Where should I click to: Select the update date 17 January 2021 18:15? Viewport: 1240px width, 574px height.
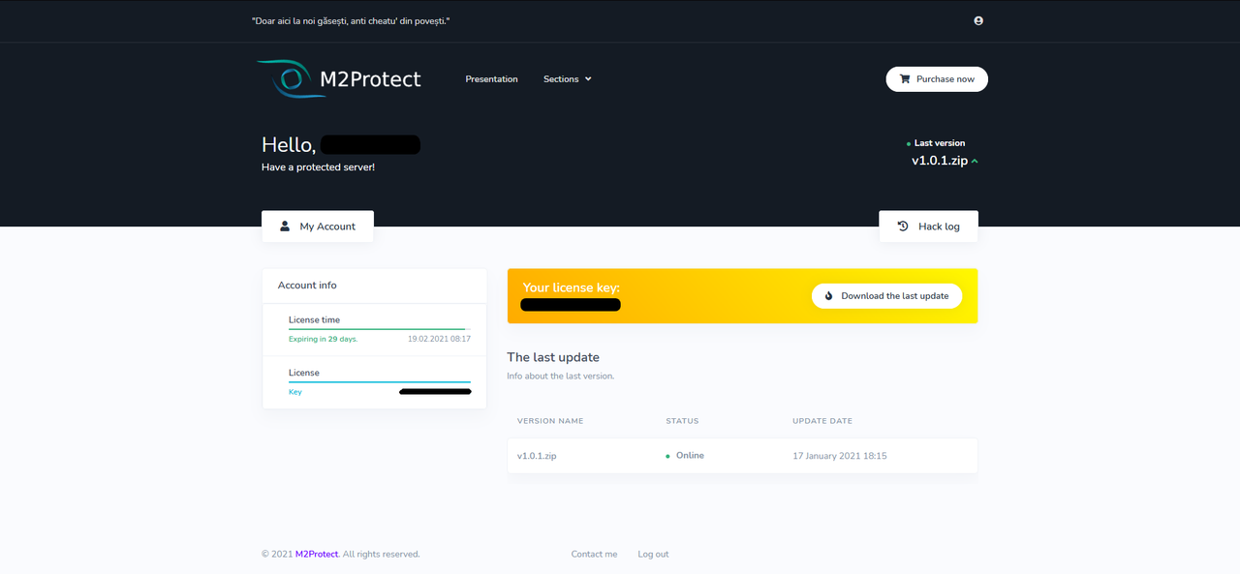click(840, 456)
